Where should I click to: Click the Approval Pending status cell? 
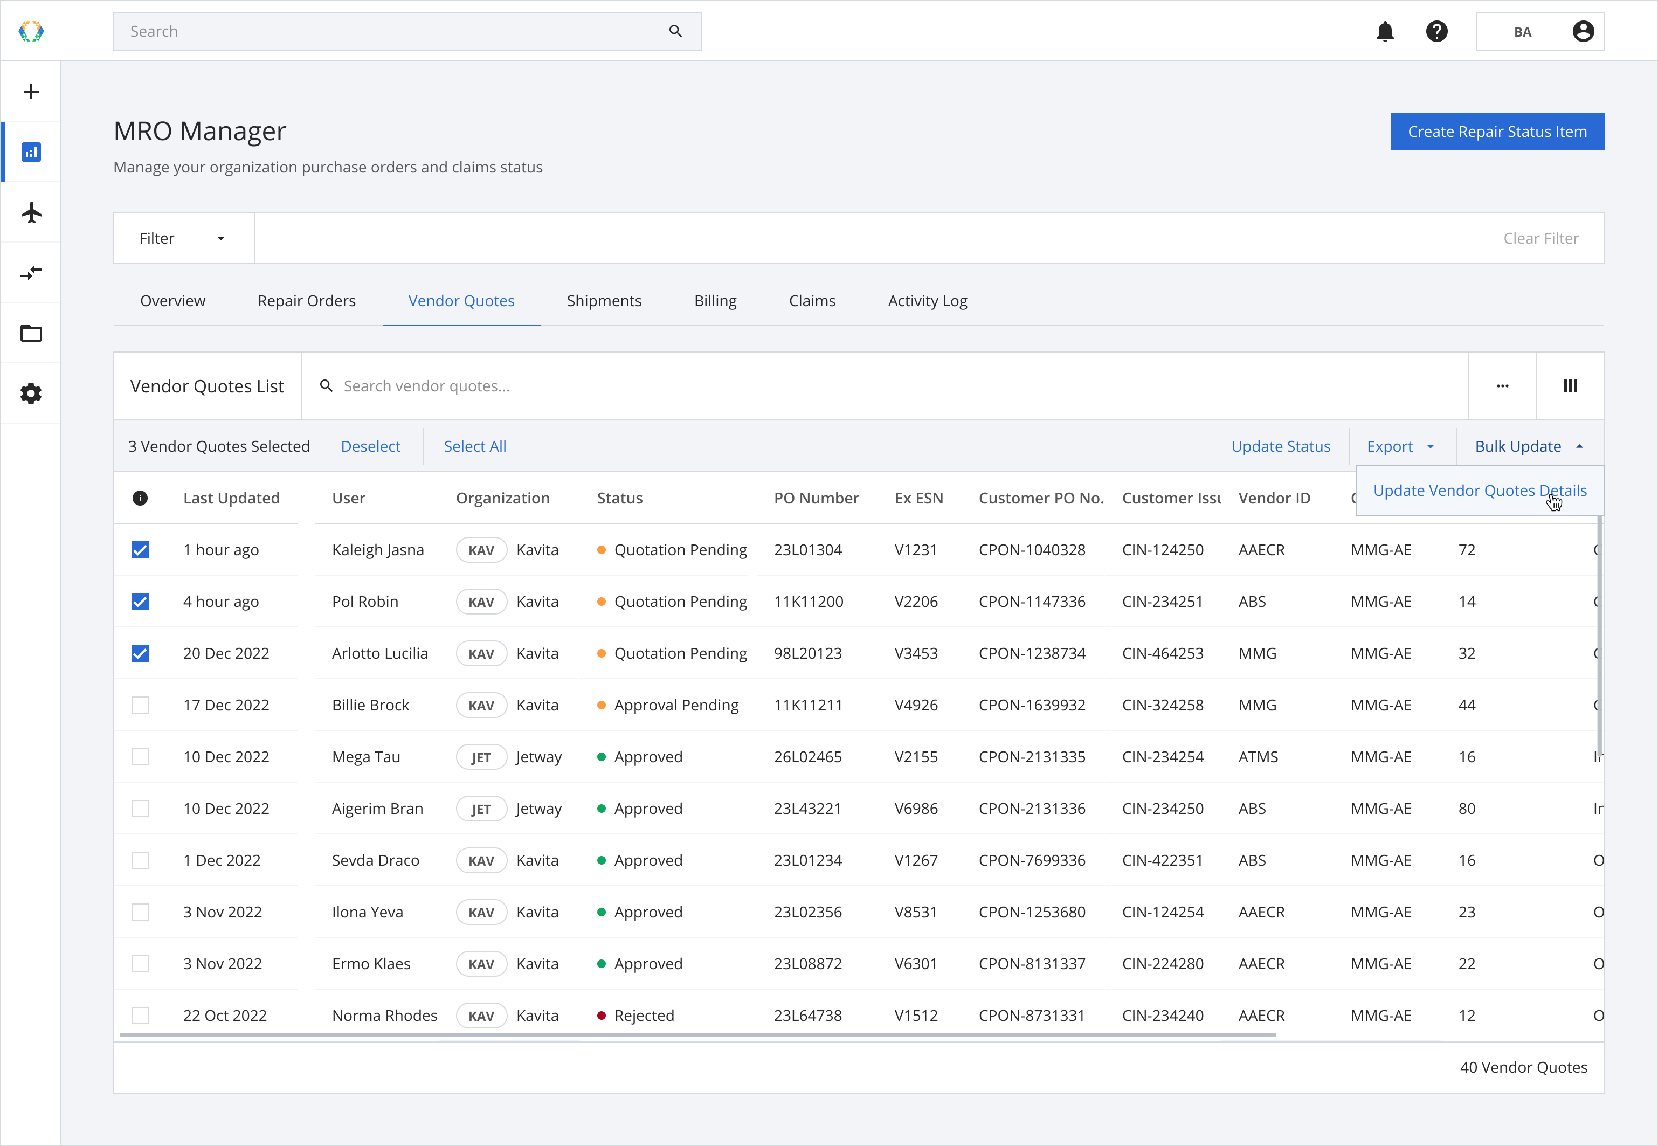[x=668, y=705]
